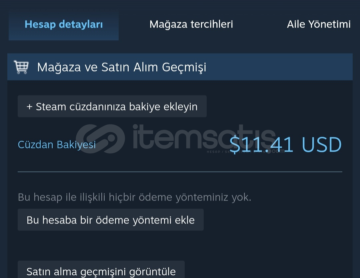This screenshot has width=360, height=278.
Task: Click the itemsatış watermark logo
Action: tap(101, 139)
